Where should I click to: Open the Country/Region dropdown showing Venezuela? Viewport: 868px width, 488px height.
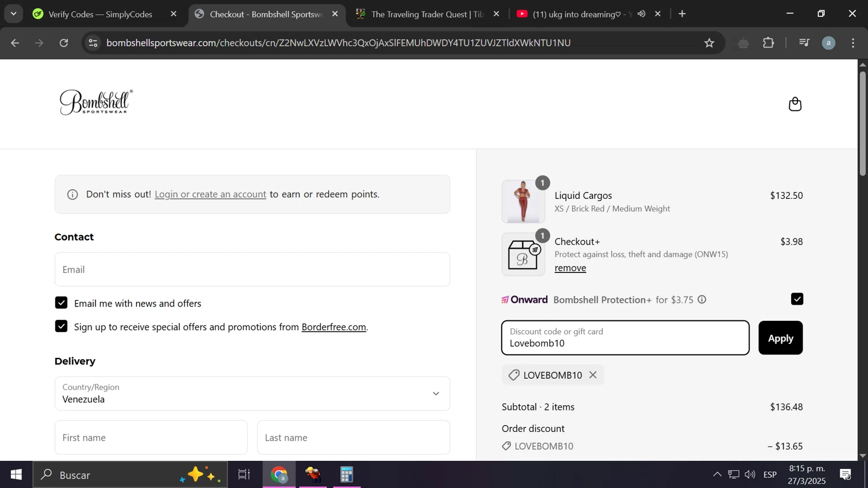coord(252,394)
